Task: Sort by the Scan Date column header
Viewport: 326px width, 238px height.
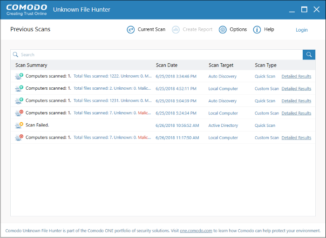Action: point(167,65)
